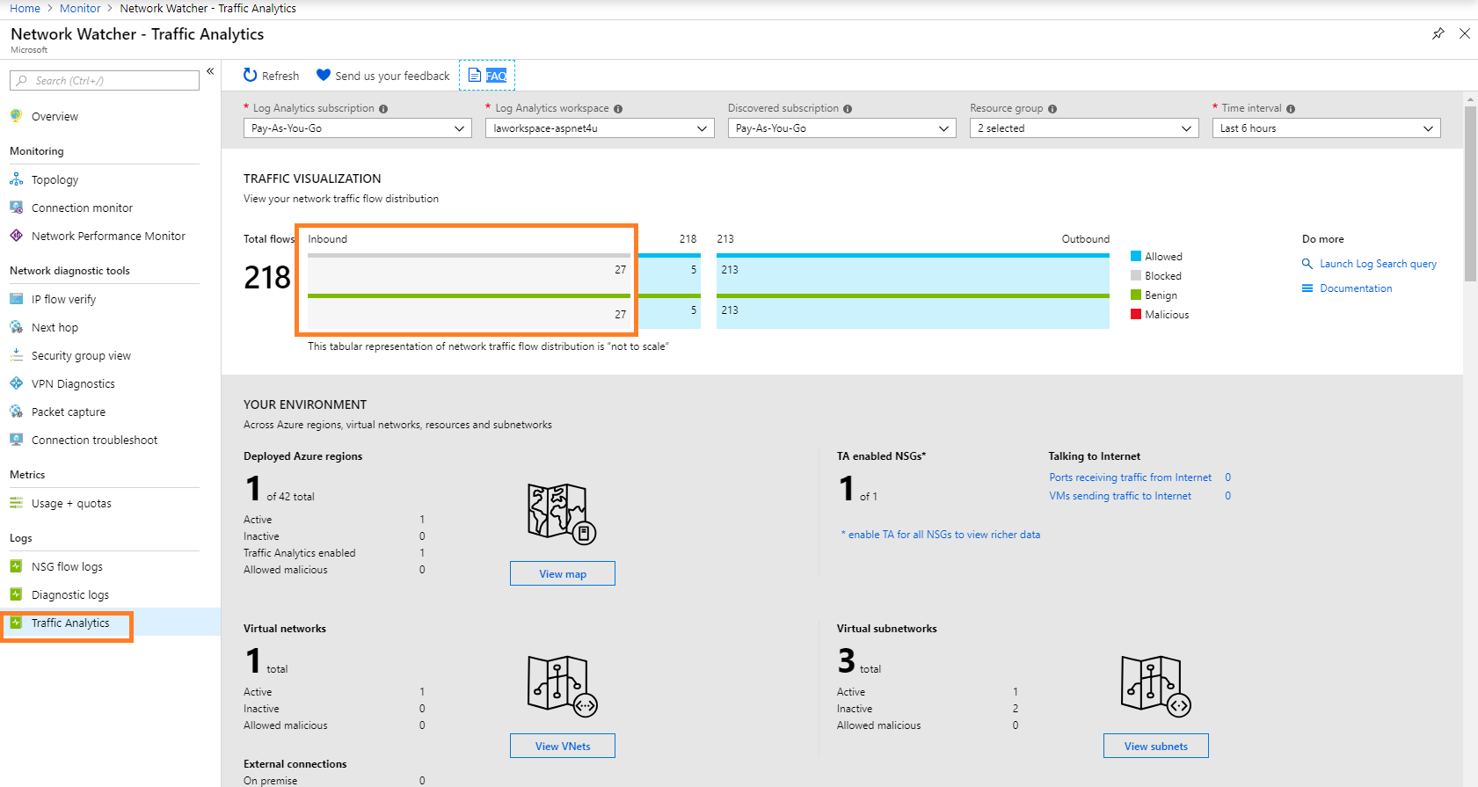
Task: Click the Usage + quotas icon
Action: point(16,503)
